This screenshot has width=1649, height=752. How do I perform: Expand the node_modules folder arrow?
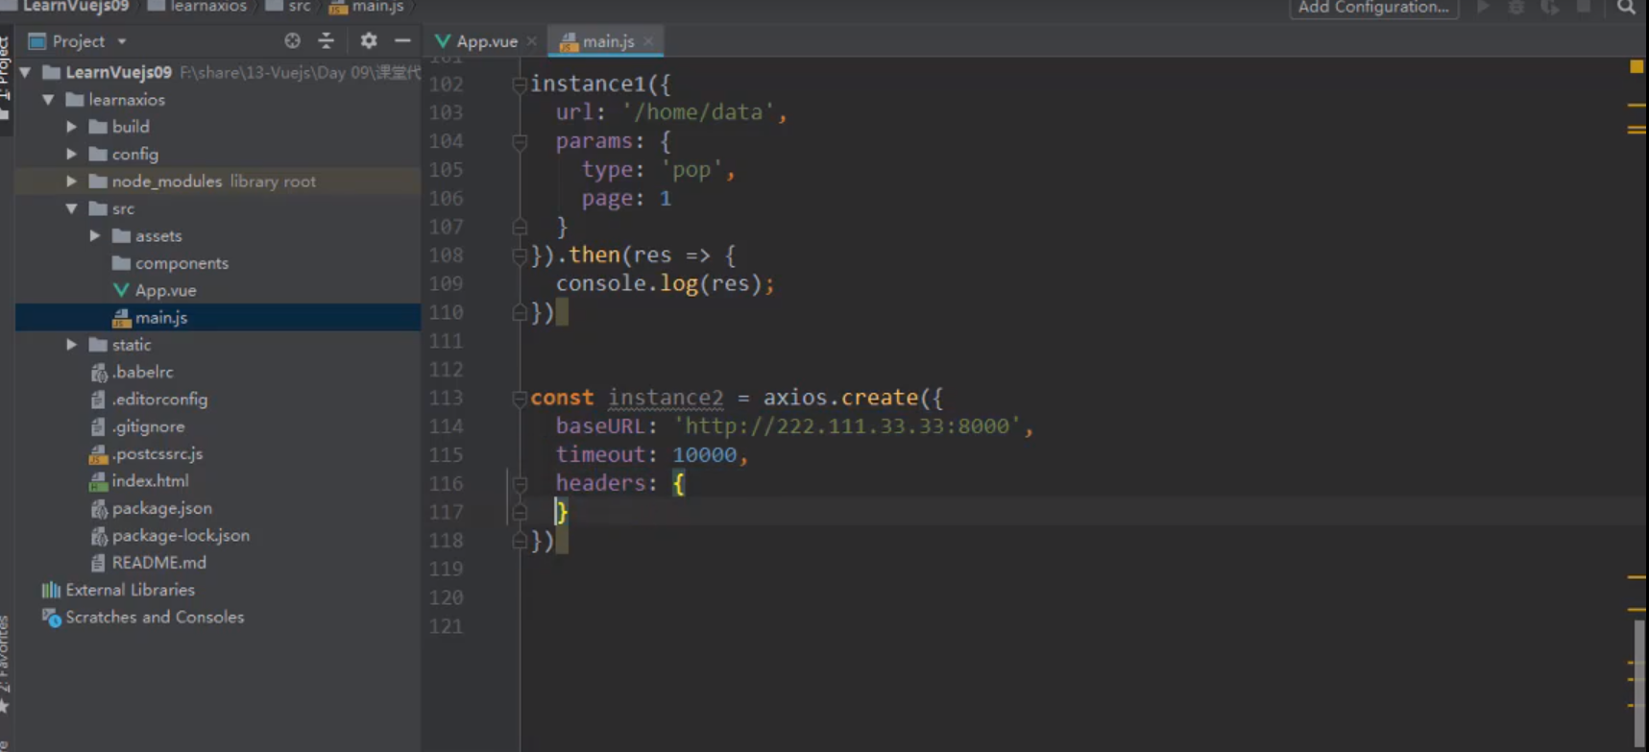(72, 182)
